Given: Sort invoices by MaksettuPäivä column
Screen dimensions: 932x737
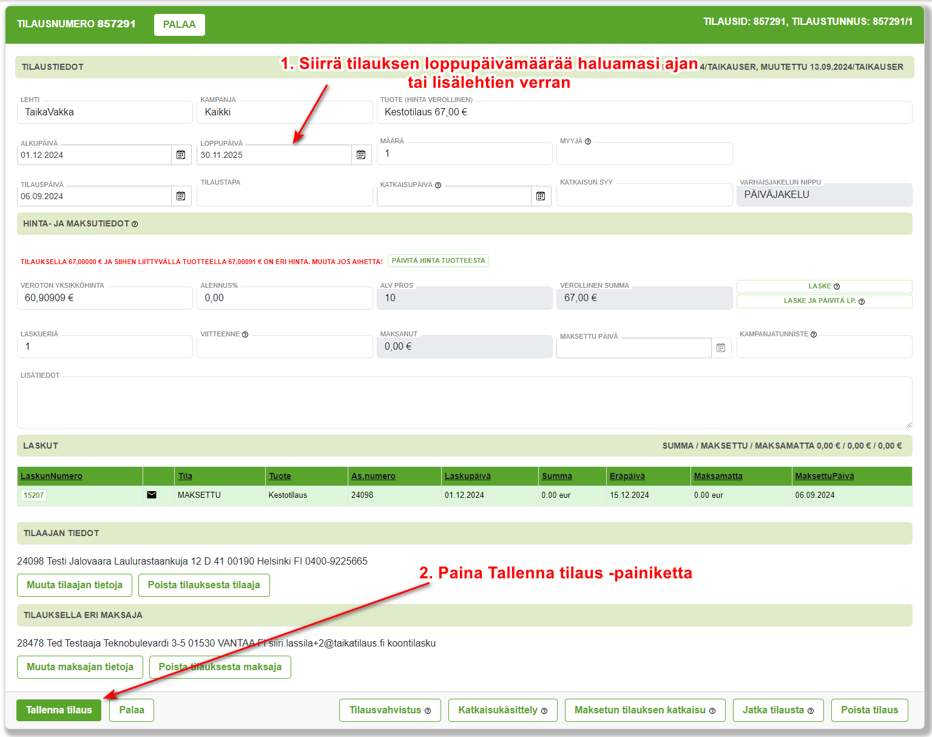Looking at the screenshot, I should 825,476.
